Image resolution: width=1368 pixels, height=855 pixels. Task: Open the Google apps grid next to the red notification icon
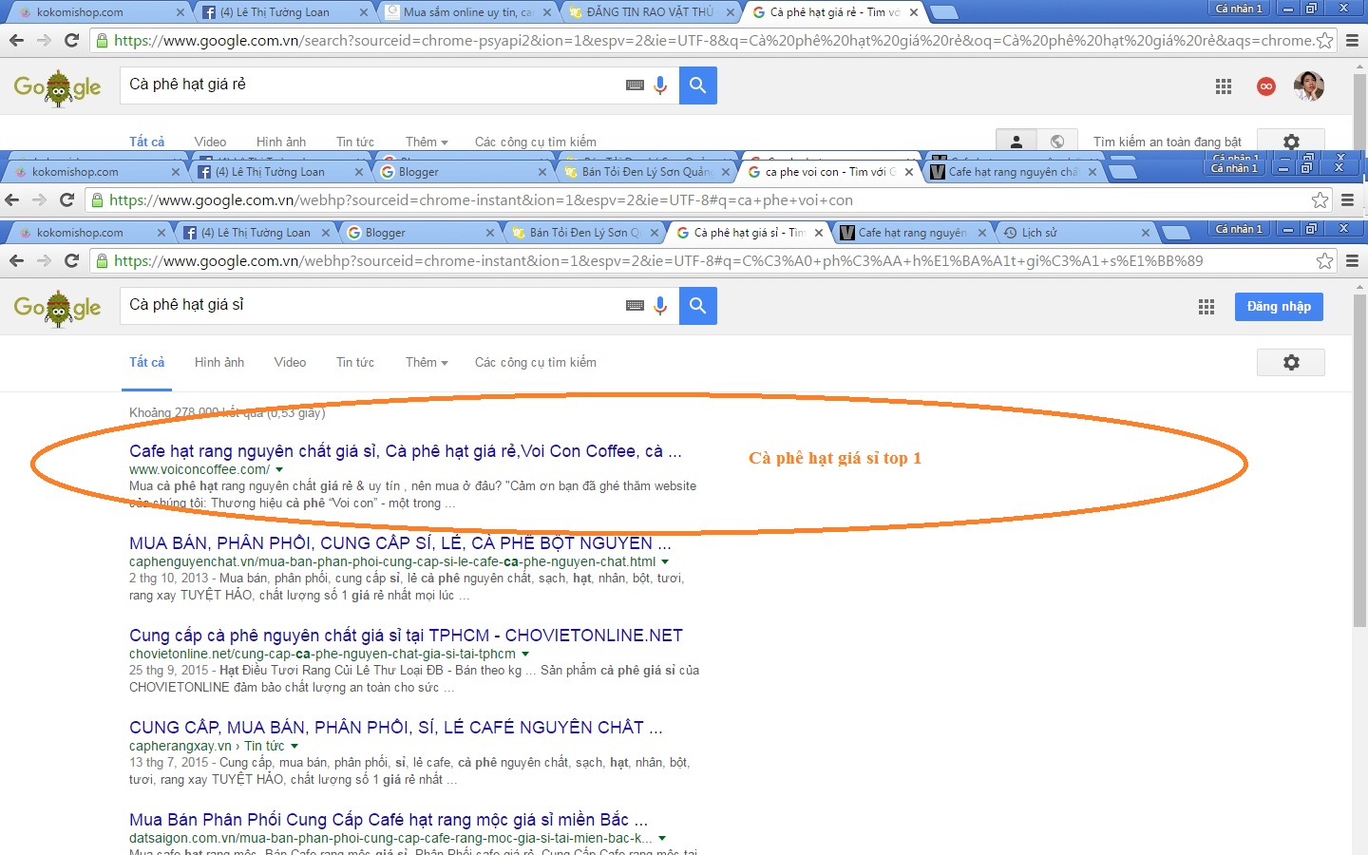1224,86
